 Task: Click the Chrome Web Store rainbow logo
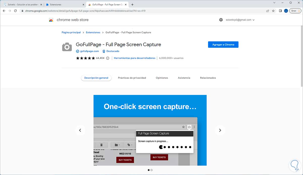pos(51,20)
